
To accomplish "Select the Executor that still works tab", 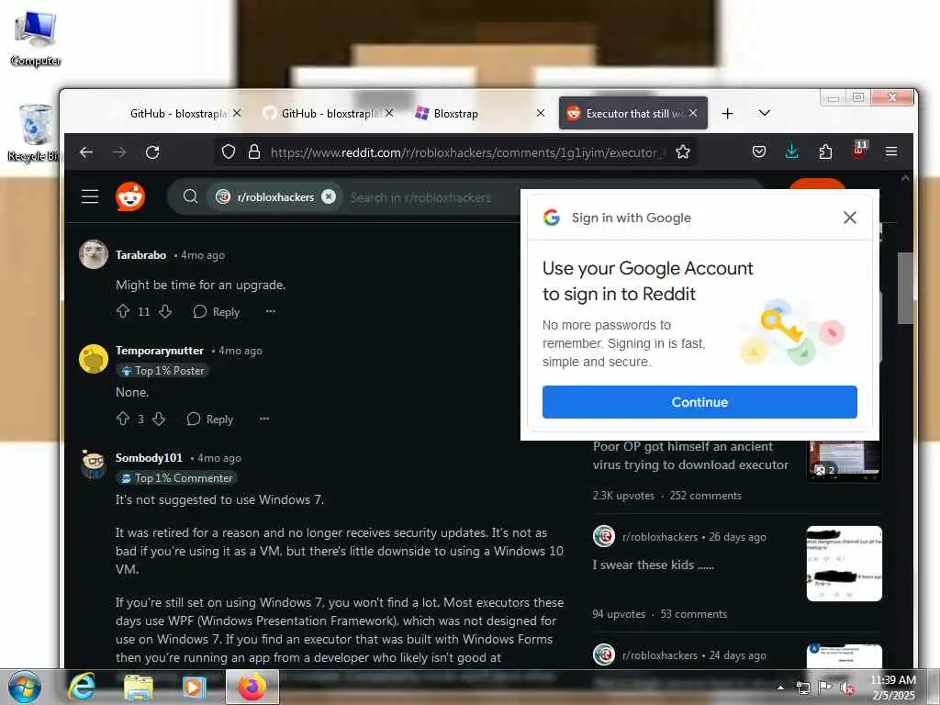I will pos(633,113).
